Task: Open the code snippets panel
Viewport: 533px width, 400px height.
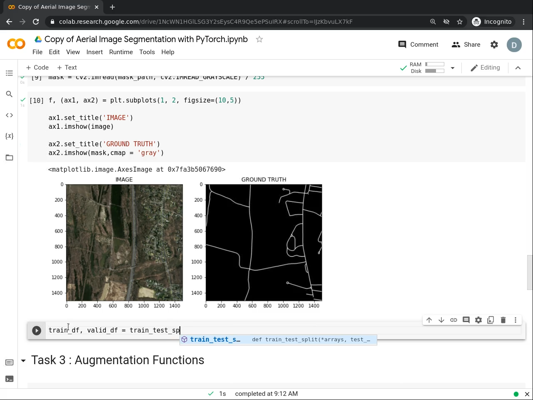Action: point(9,115)
